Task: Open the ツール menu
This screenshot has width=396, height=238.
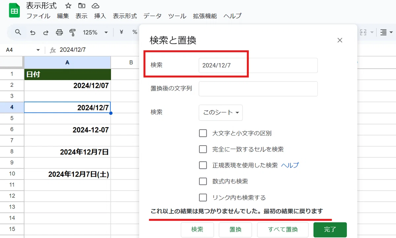Action: click(177, 16)
